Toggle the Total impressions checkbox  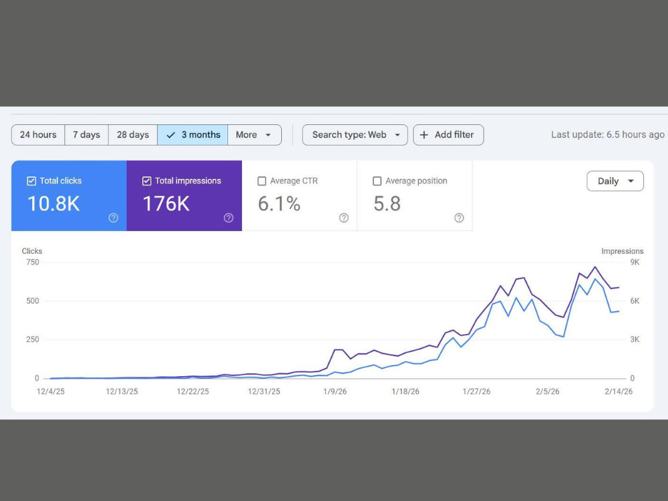[146, 181]
